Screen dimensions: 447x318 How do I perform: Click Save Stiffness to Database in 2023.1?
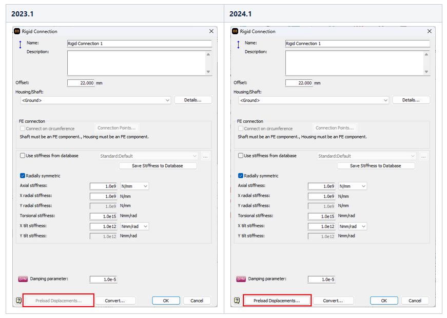click(158, 165)
